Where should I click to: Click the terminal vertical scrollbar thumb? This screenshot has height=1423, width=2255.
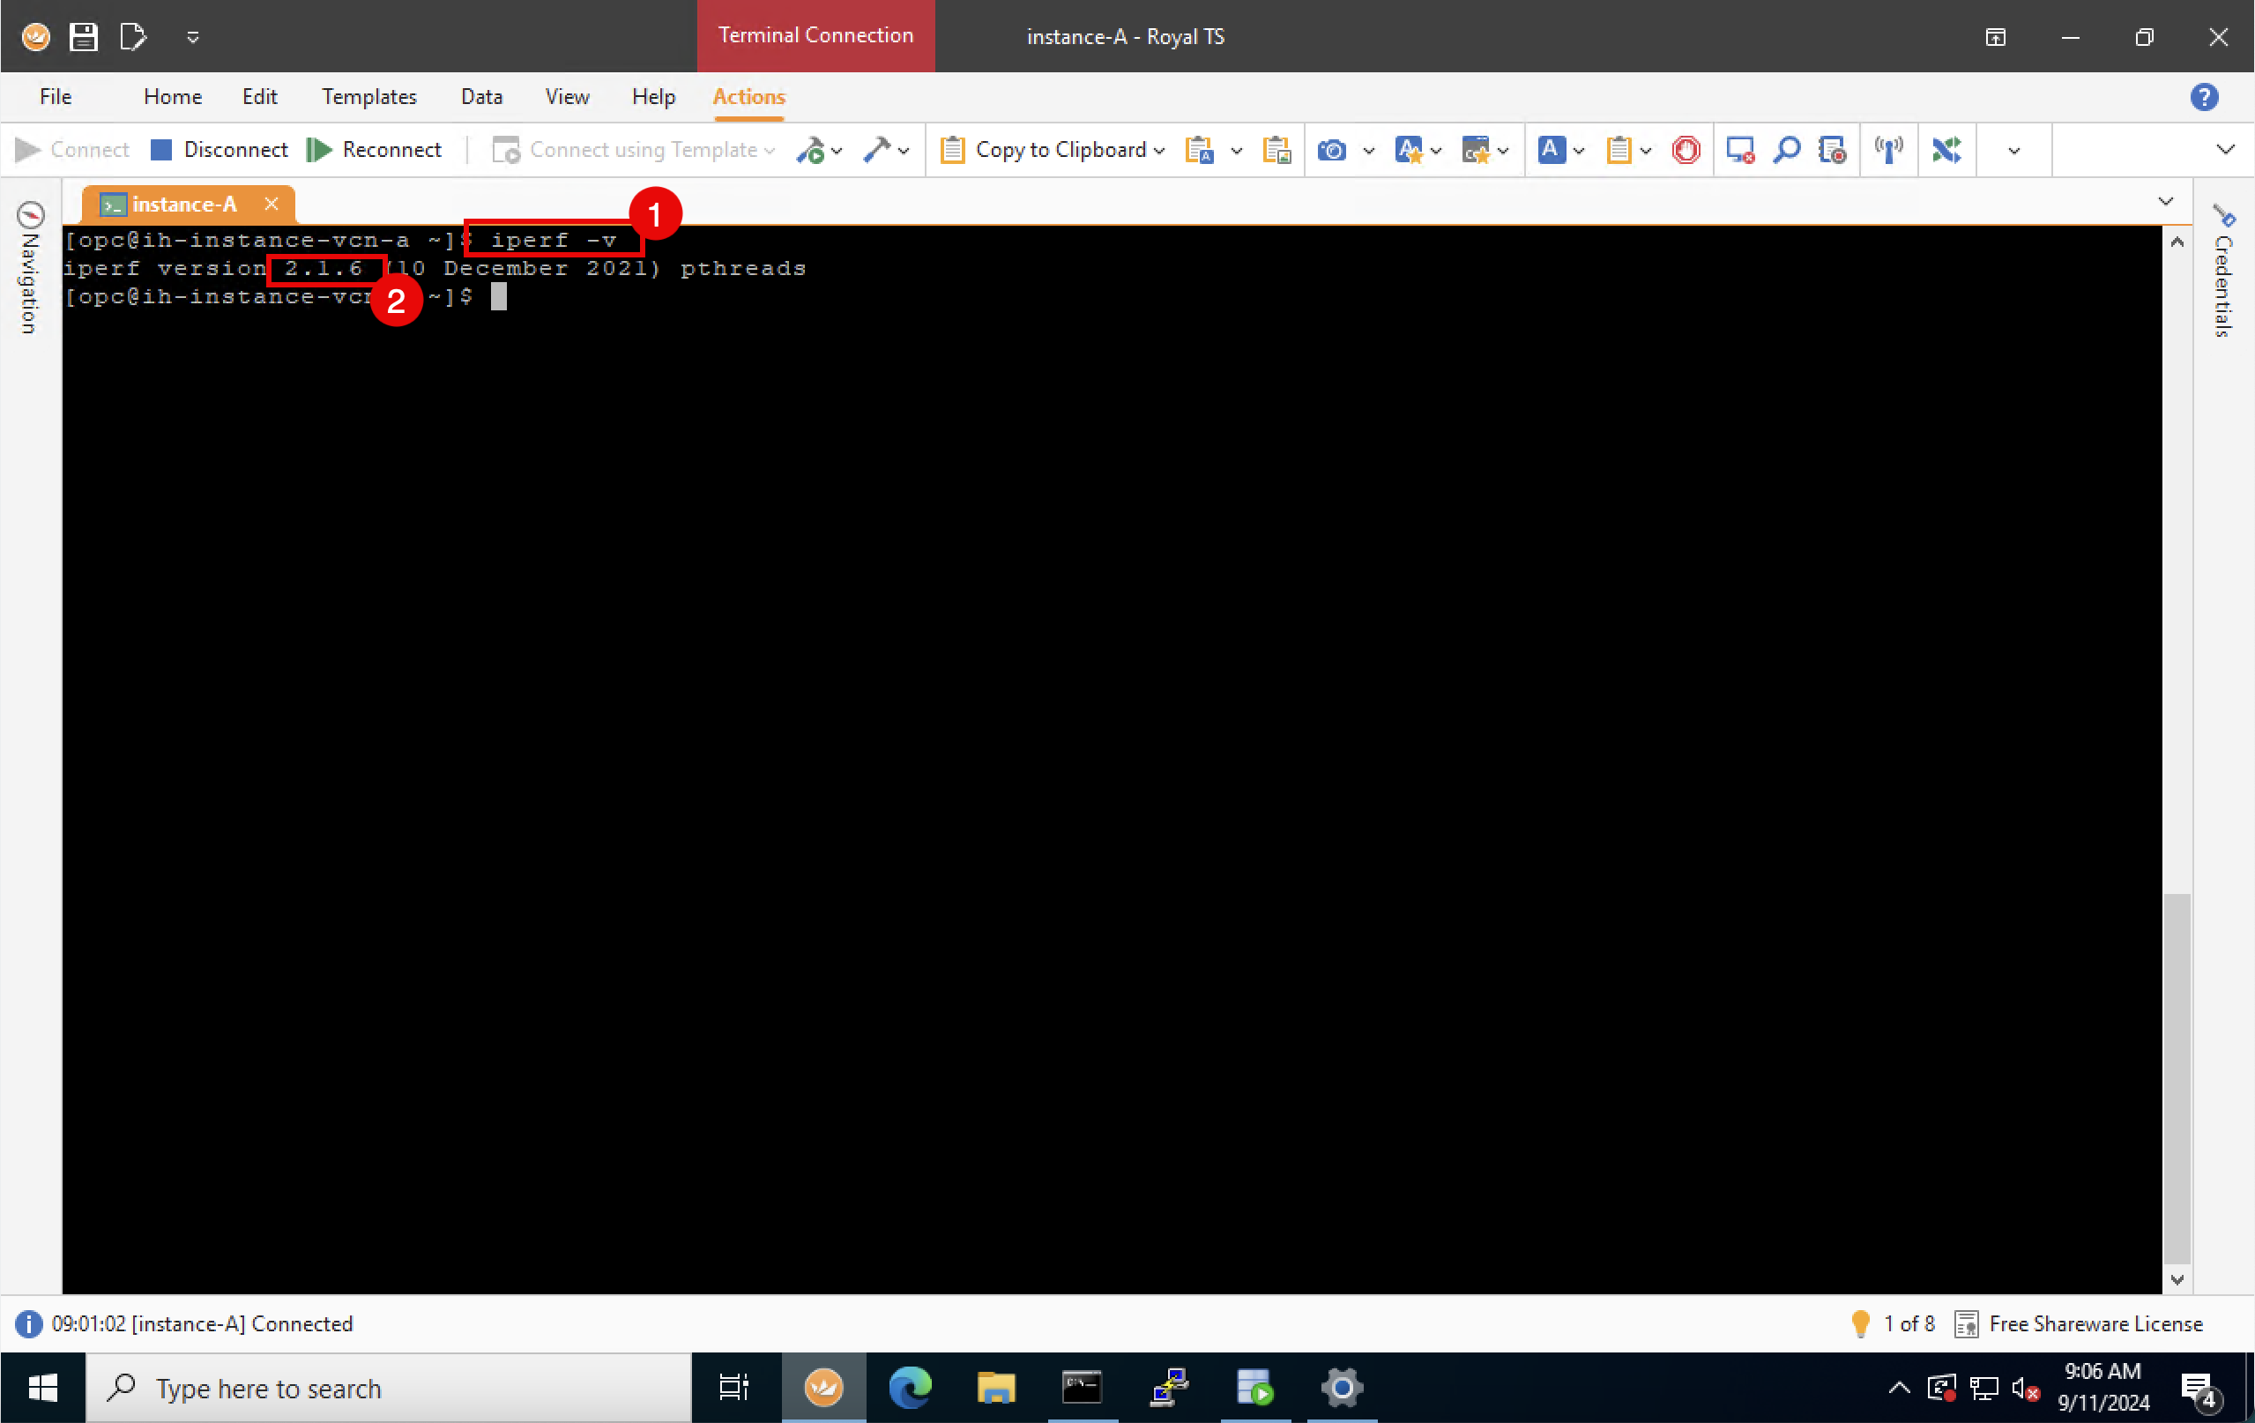(x=2177, y=1077)
